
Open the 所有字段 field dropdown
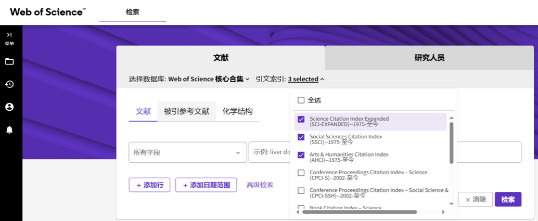(187, 152)
